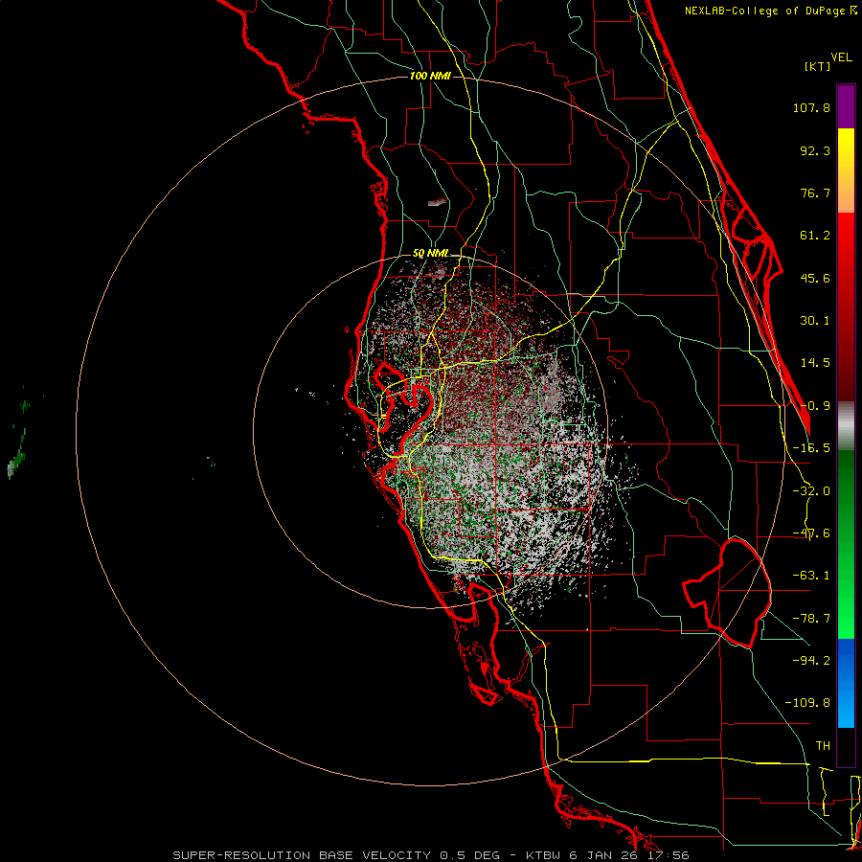Viewport: 862px width, 862px height.
Task: Select the -0.9 velocity scale value
Action: pos(815,406)
